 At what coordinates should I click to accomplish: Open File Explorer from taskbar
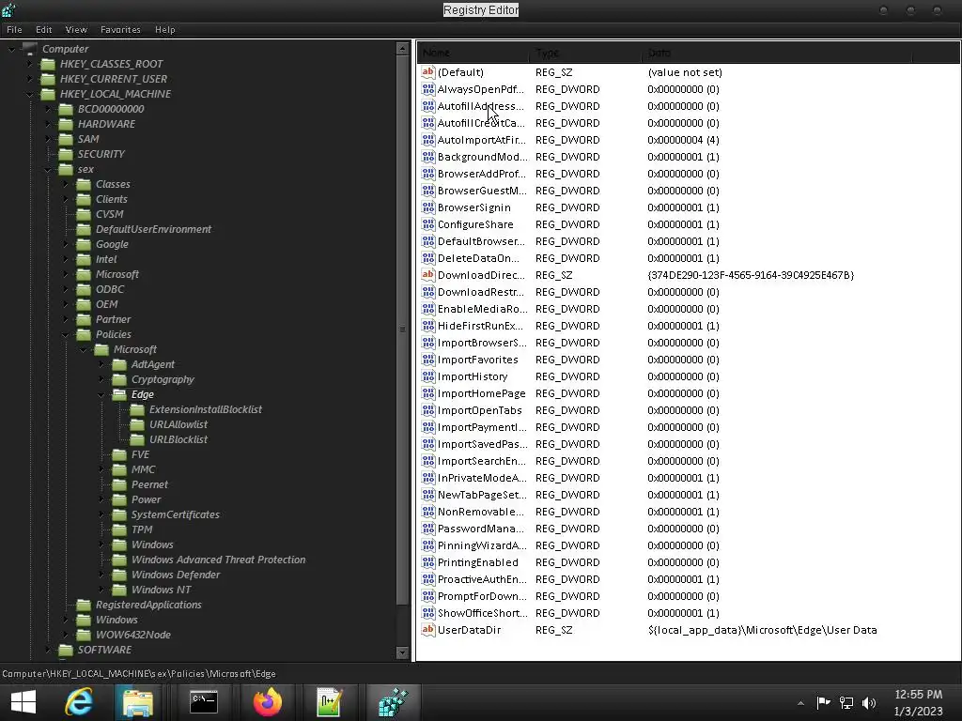pyautogui.click(x=137, y=702)
